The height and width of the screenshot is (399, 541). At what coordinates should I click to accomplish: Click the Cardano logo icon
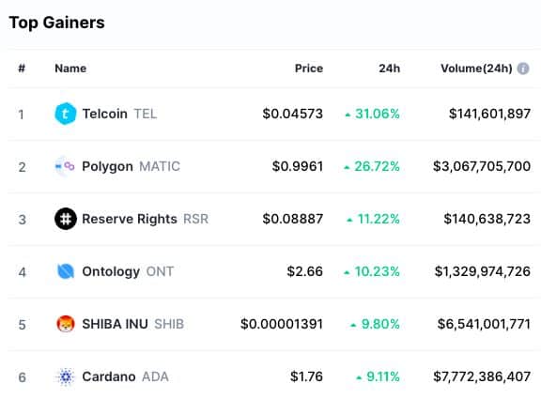tap(65, 376)
